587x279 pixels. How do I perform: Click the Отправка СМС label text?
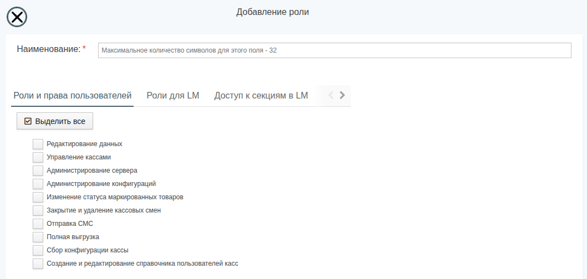click(70, 224)
